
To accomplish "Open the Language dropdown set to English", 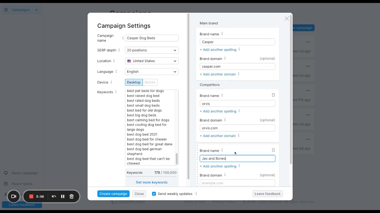I will (x=152, y=72).
